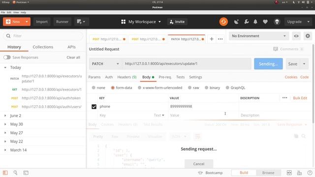Open the wrench settings icon
This screenshot has width=315, height=177.
click(x=246, y=22)
